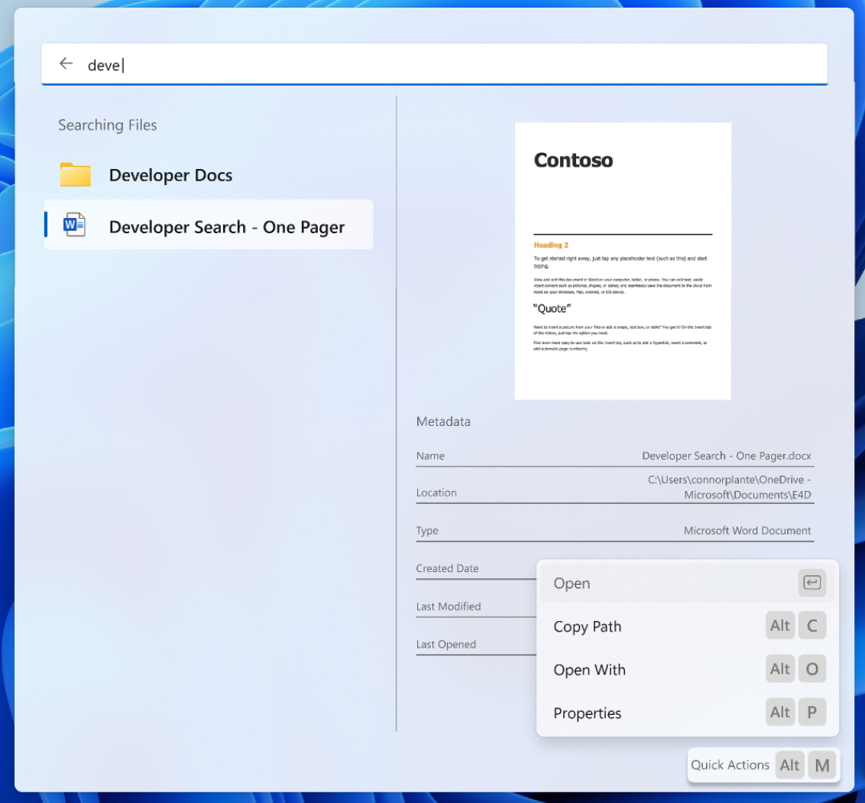Click the back arrow in search bar
The image size is (865, 803).
click(66, 64)
